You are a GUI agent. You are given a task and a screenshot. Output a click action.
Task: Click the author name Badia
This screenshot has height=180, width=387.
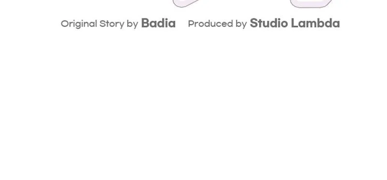pyautogui.click(x=158, y=23)
